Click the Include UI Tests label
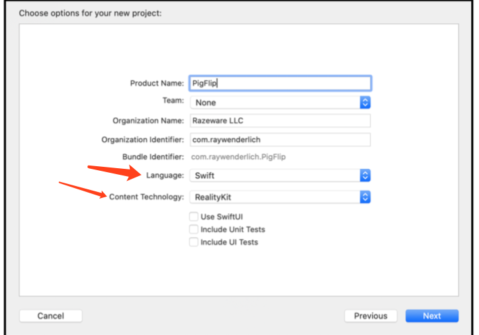Image resolution: width=479 pixels, height=335 pixels. click(230, 242)
